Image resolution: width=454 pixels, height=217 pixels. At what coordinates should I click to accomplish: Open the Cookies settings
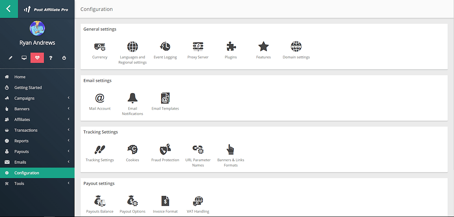point(132,153)
